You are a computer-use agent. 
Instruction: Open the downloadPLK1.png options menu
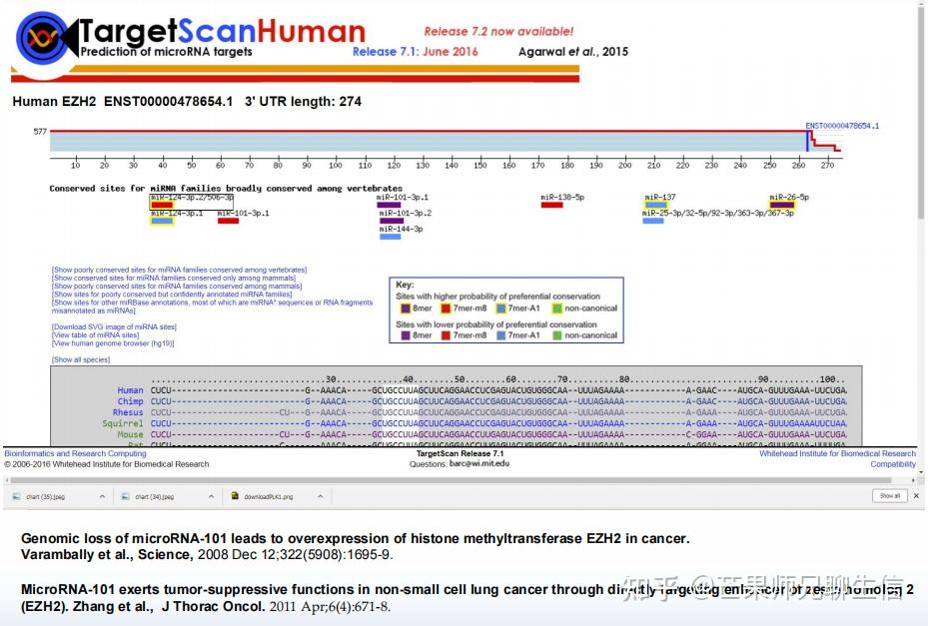[x=320, y=495]
